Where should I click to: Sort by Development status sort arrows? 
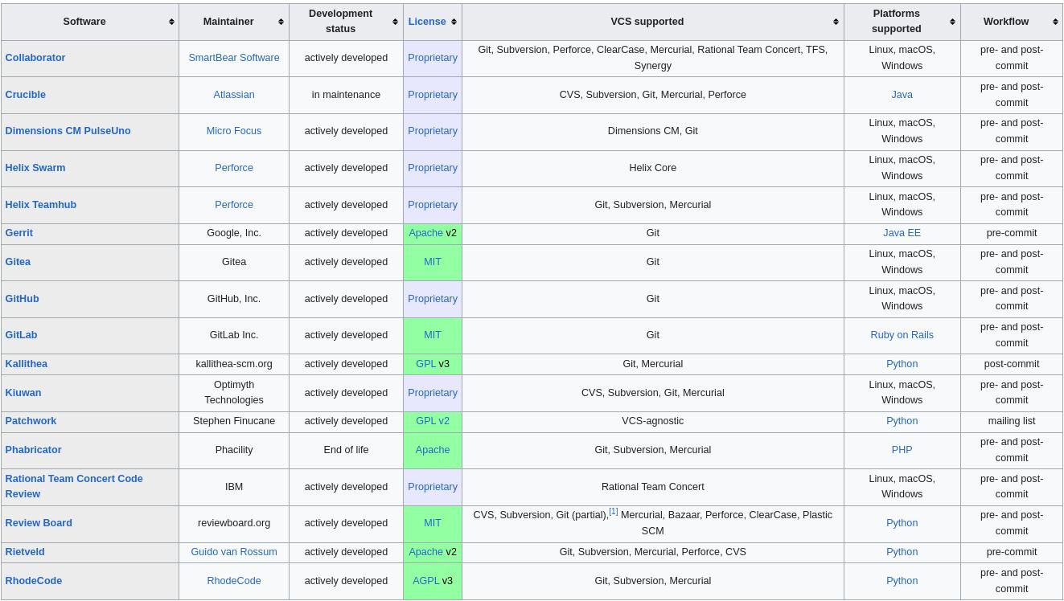[395, 22]
